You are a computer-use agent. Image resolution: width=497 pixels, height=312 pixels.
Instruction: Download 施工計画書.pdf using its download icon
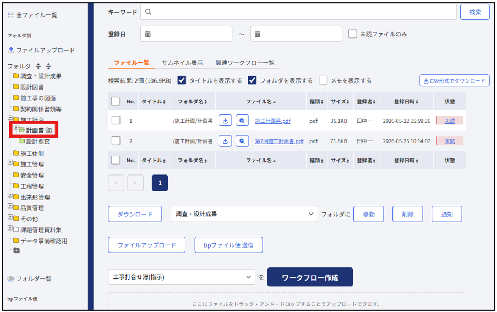tap(225, 121)
